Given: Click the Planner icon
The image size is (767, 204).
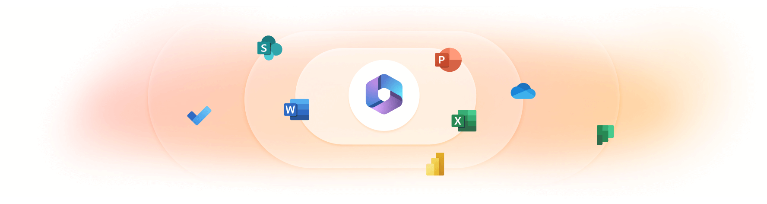Looking at the screenshot, I should (605, 135).
